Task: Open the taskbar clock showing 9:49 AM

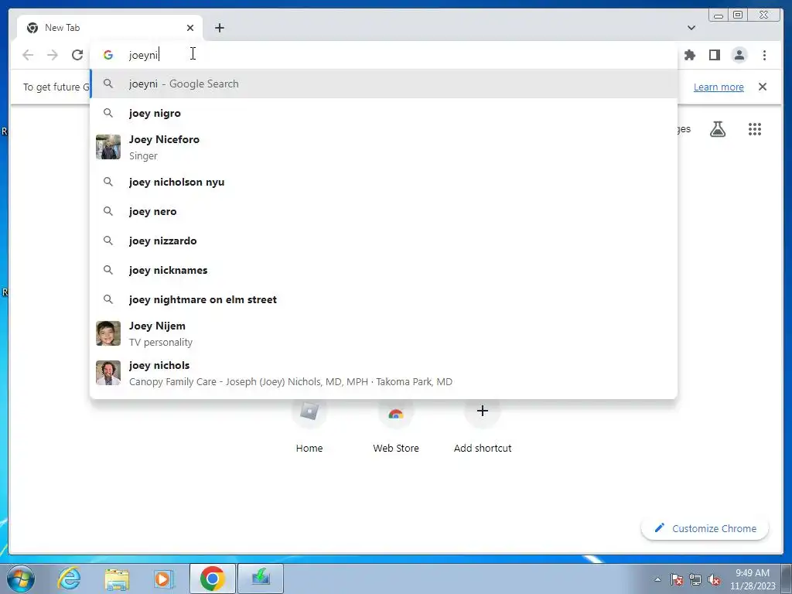Action: coord(752,579)
